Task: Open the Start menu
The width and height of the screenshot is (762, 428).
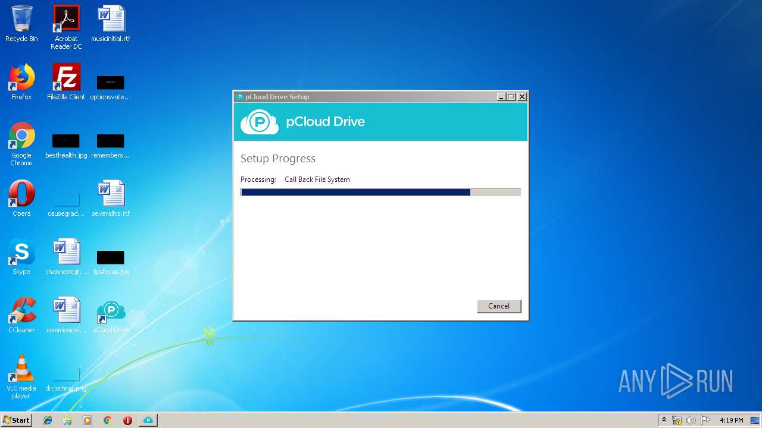Action: tap(16, 420)
